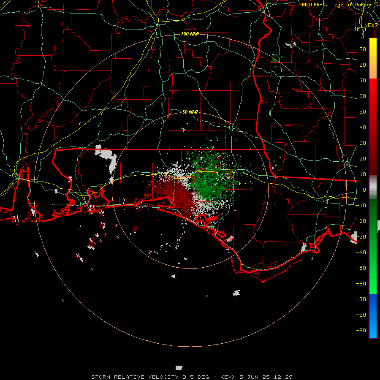Click the -60 legend value

pos(361,284)
